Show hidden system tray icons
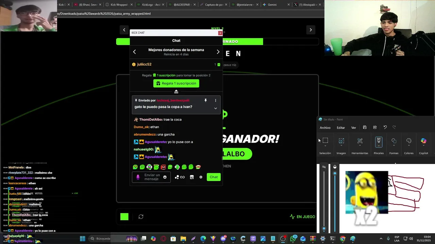This screenshot has height=244, width=435. click(x=381, y=239)
